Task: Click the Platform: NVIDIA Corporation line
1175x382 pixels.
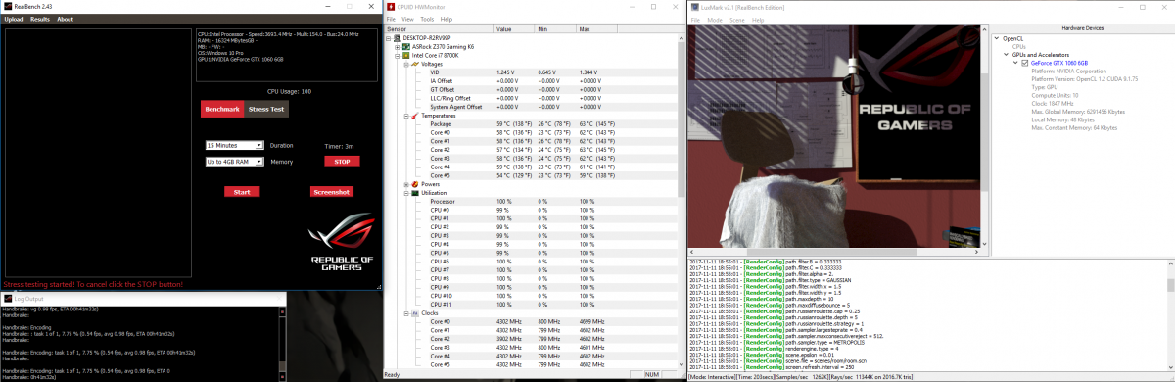Action: (x=1068, y=71)
